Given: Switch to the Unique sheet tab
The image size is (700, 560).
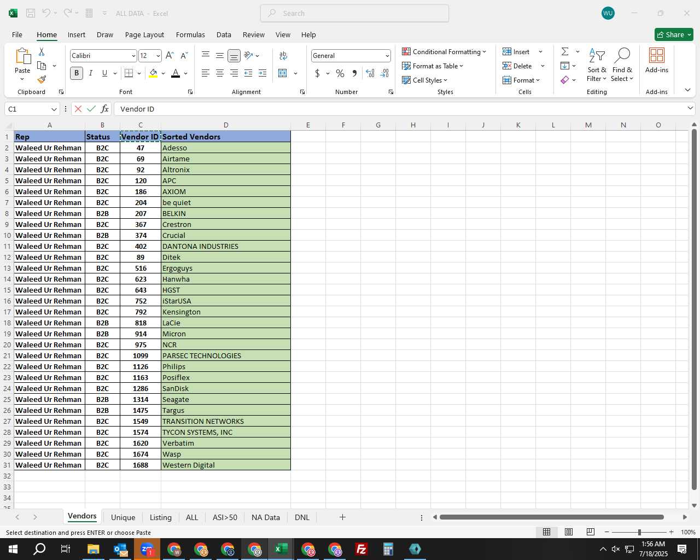Looking at the screenshot, I should coord(123,517).
